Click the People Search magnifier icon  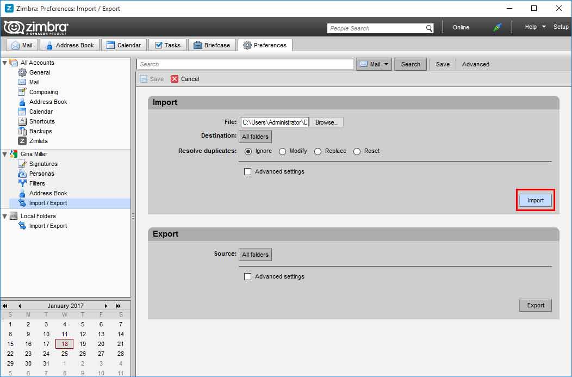point(429,28)
